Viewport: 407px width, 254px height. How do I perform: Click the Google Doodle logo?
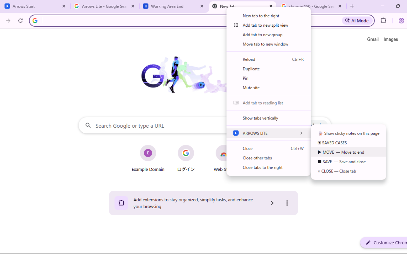tap(184, 75)
